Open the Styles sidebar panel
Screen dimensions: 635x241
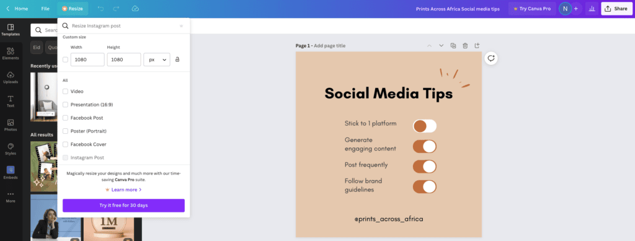(x=11, y=149)
